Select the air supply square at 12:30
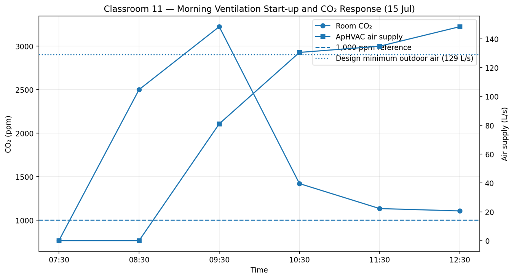The width and height of the screenshot is (514, 279). click(x=460, y=27)
